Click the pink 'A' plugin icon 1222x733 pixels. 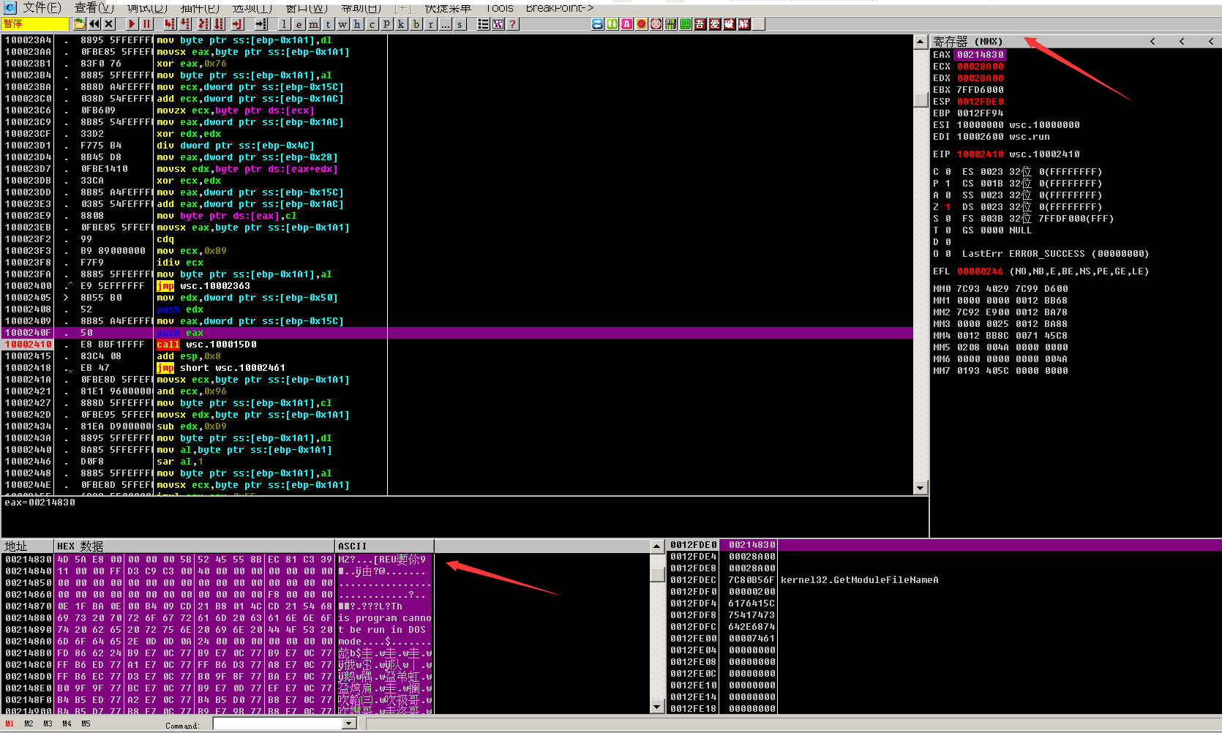coord(626,24)
